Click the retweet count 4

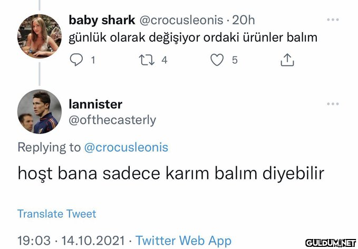pos(165,60)
